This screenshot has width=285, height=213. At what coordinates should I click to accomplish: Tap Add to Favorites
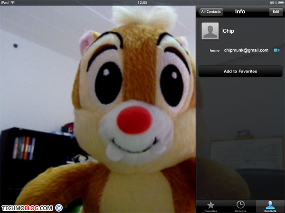(240, 71)
